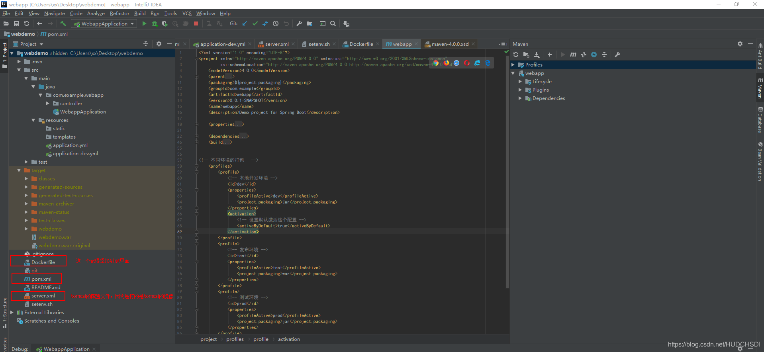The image size is (764, 352).
Task: Open the Refactor menu
Action: click(x=119, y=14)
